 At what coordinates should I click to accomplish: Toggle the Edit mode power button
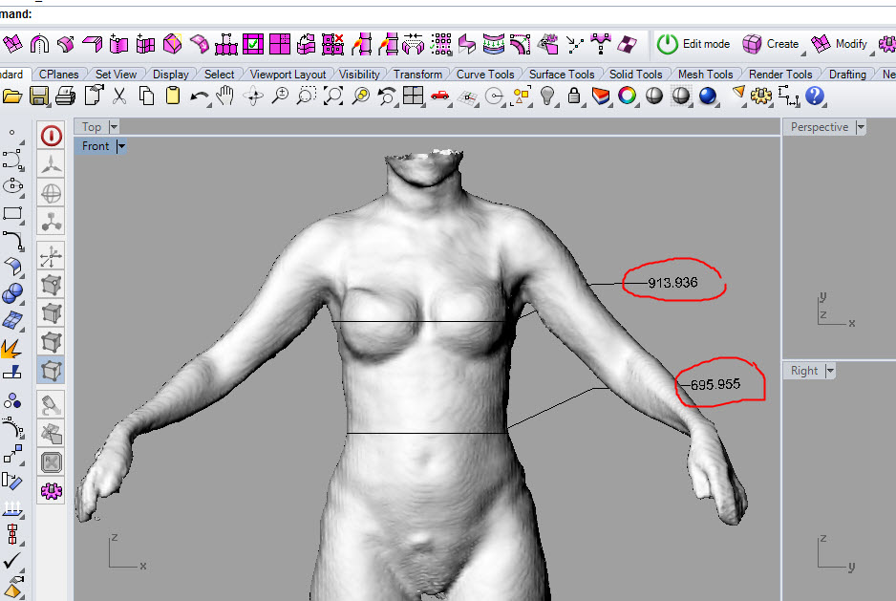[x=667, y=44]
